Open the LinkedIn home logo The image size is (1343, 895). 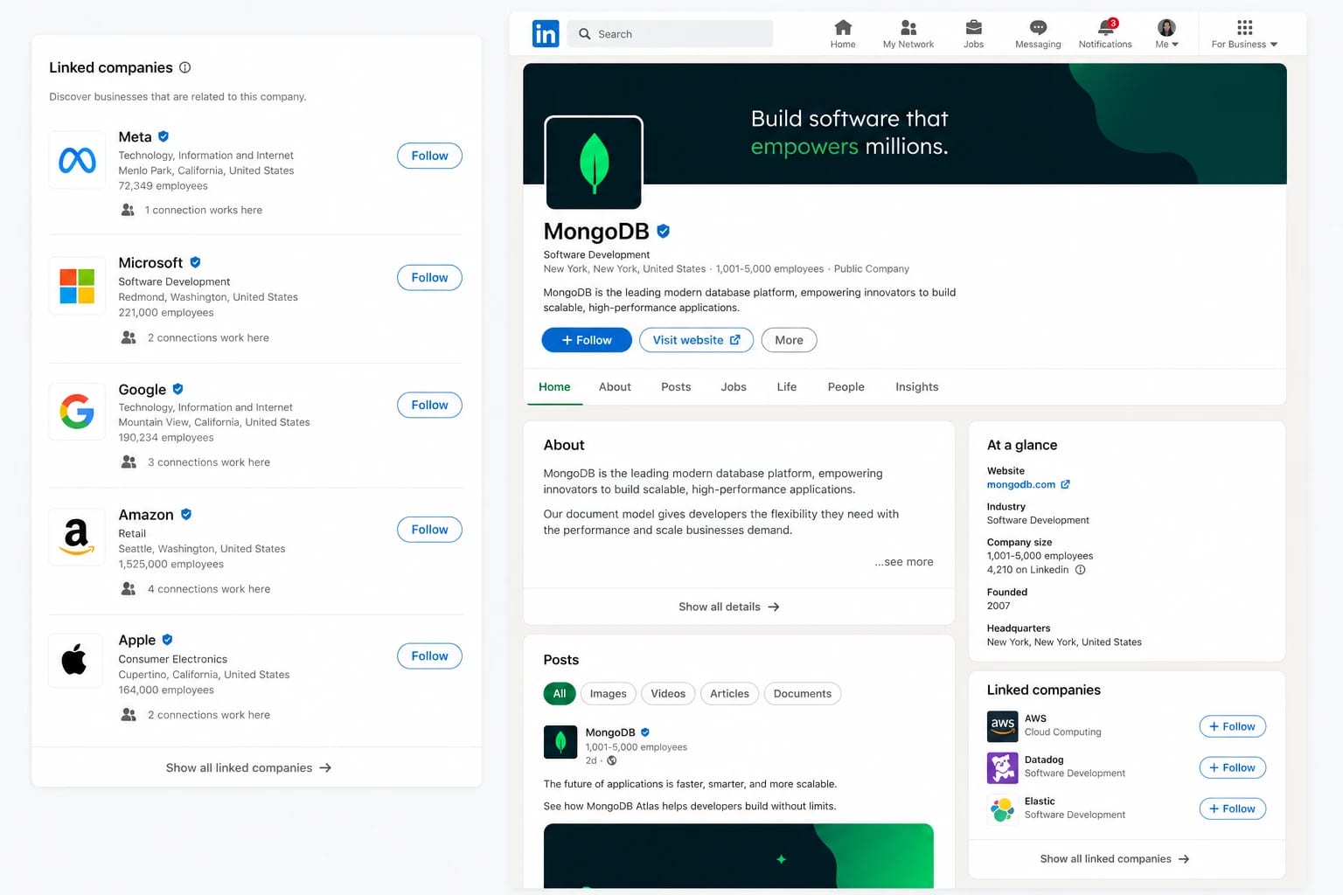tap(546, 33)
